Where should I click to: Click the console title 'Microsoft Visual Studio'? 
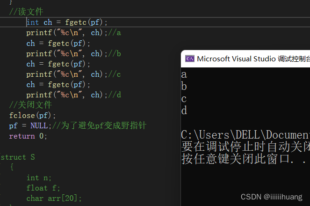236,59
